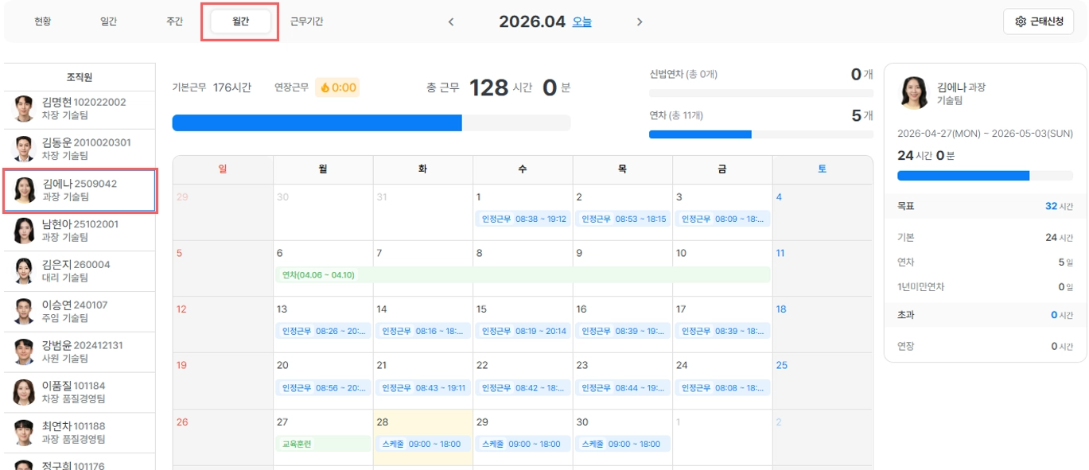Viewport: 1089px width, 470px height.
Task: Click 김은지's profile photo
Action: point(25,271)
